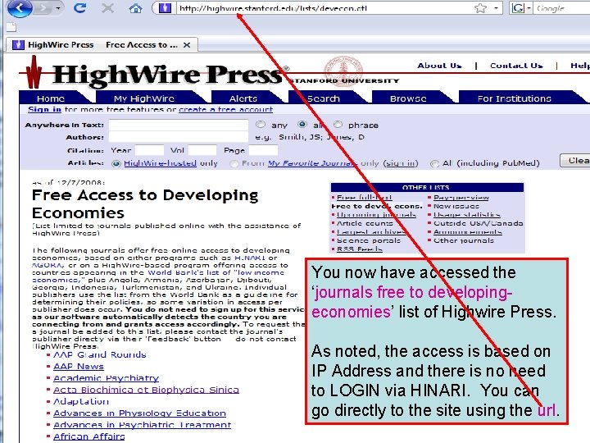Select All (including PubMed) radio button
The image size is (590, 443).
[434, 163]
